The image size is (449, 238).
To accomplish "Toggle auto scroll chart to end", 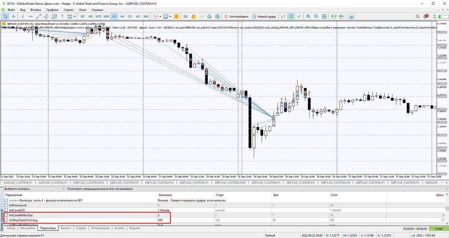I will (x=334, y=16).
